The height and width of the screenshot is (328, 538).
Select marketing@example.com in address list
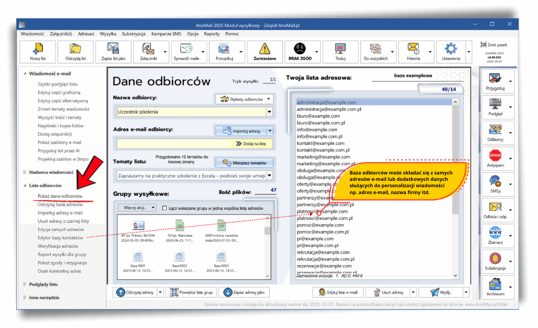(x=323, y=157)
